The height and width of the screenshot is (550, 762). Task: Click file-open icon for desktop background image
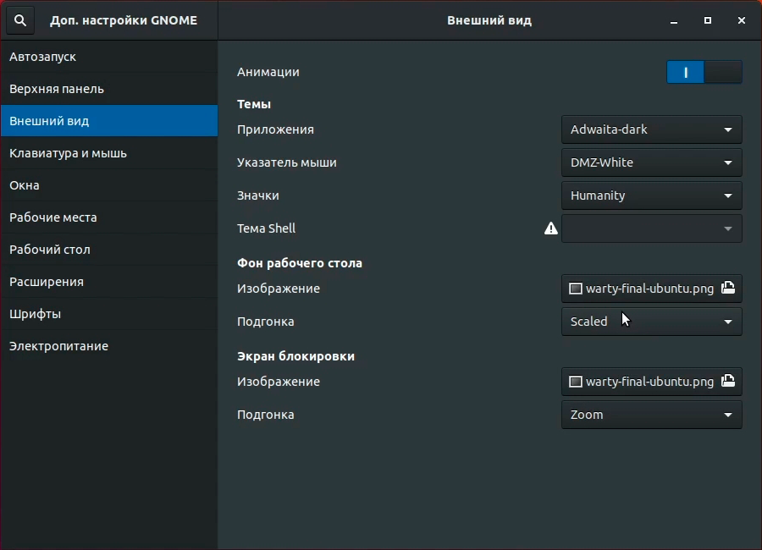(x=728, y=289)
